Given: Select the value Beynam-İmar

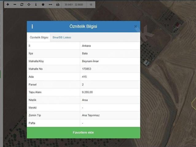Looking at the screenshot, I should pos(90,61).
